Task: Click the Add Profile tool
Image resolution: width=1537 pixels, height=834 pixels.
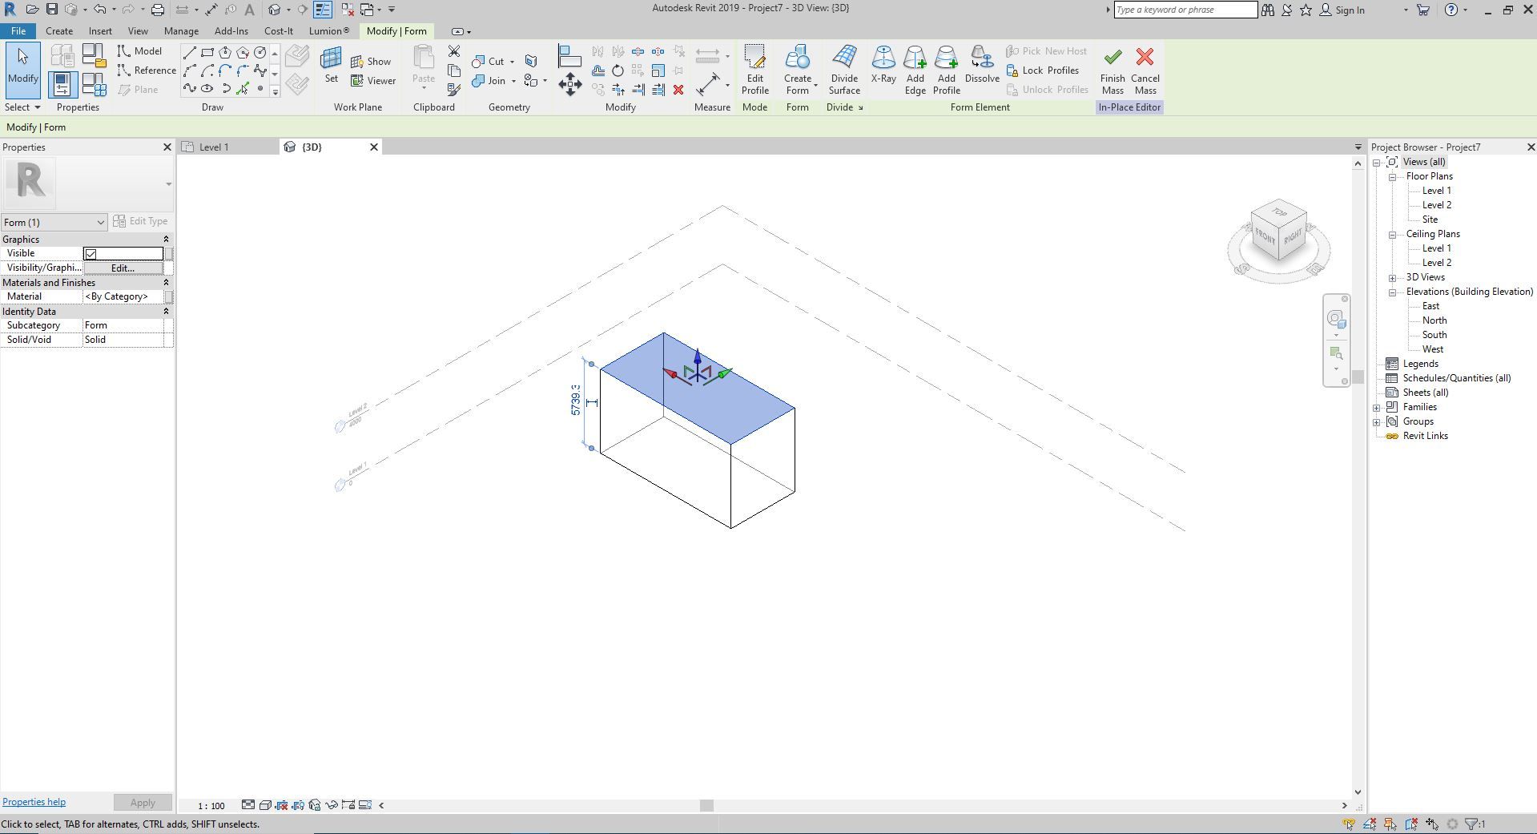Action: tap(946, 68)
